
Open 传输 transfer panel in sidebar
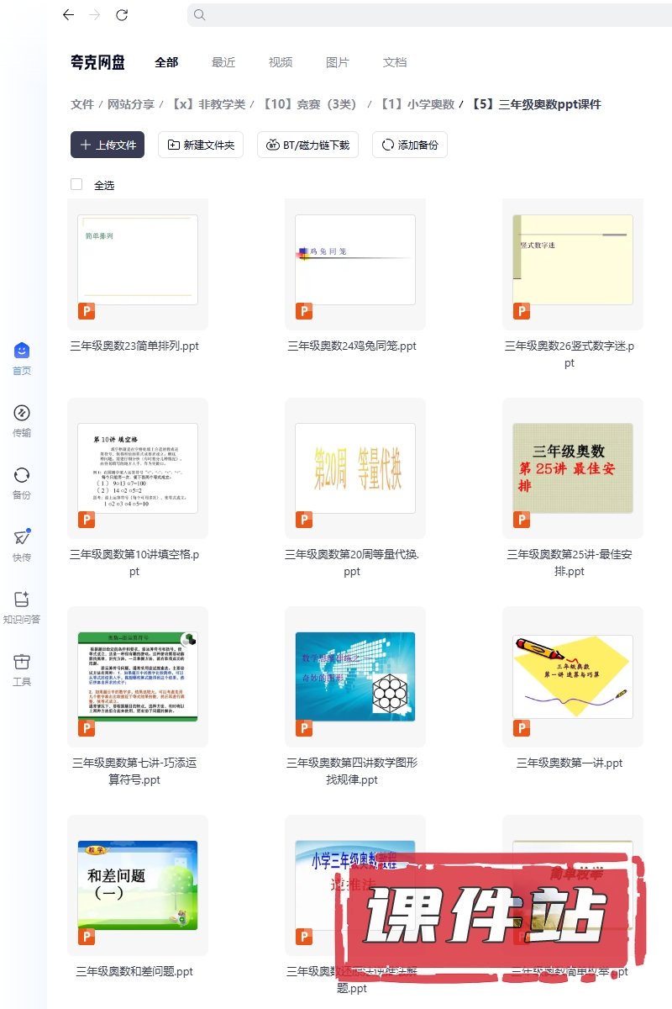click(x=22, y=420)
